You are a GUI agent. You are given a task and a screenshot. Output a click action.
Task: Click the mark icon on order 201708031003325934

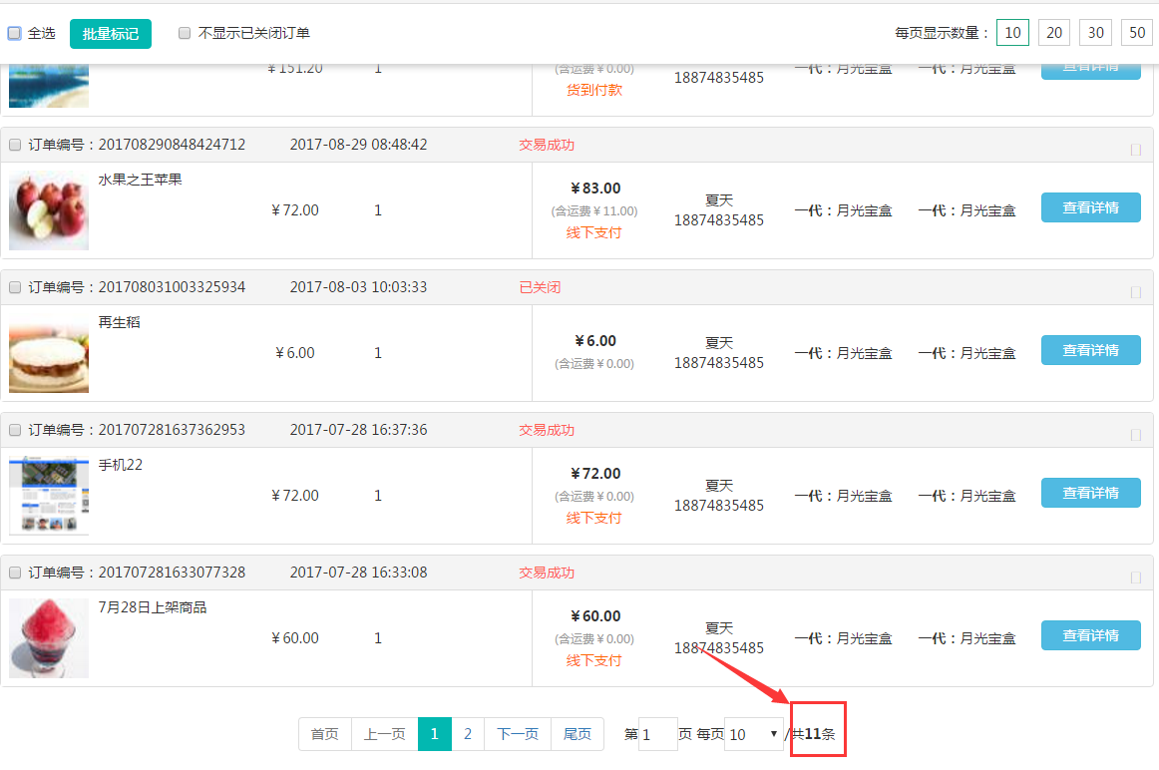pos(1135,293)
